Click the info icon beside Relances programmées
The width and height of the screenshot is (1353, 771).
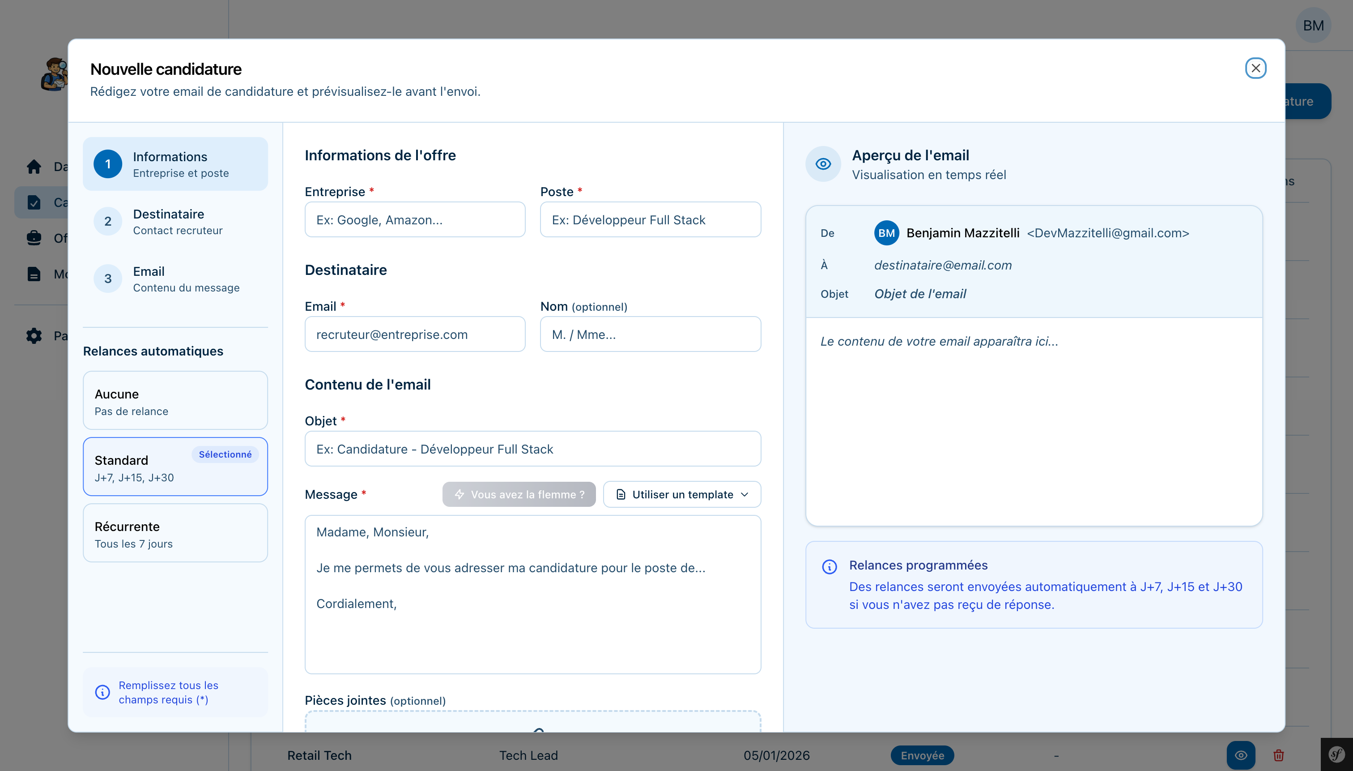pos(830,566)
